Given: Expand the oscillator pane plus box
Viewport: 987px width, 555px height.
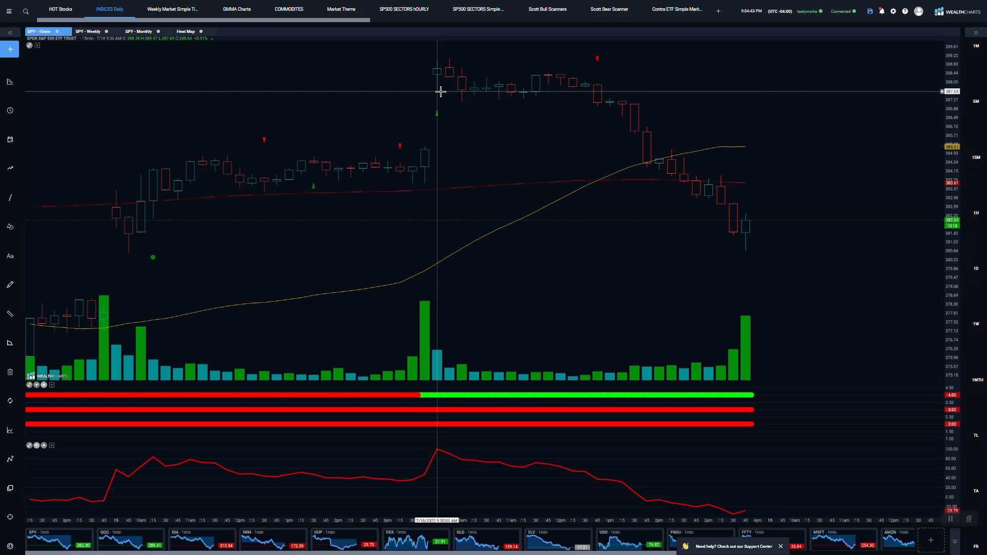Looking at the screenshot, I should (51, 446).
